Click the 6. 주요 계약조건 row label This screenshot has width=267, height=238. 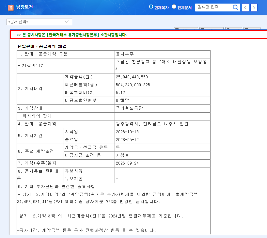40,151
